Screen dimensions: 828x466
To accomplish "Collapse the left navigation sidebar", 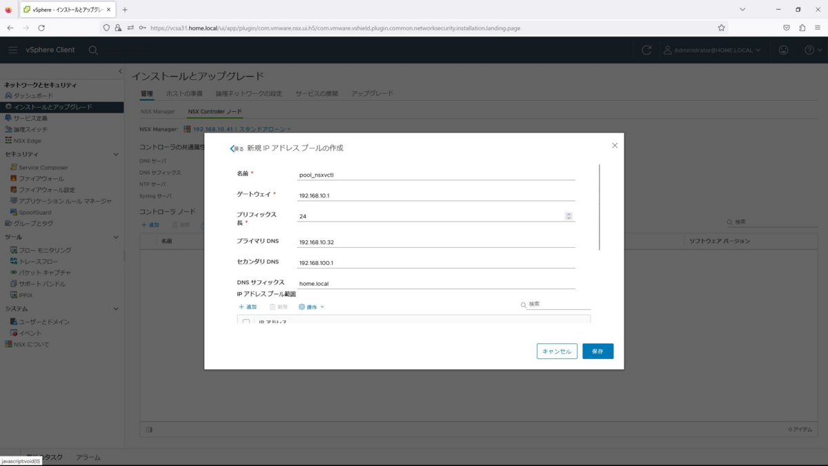I will (x=120, y=71).
